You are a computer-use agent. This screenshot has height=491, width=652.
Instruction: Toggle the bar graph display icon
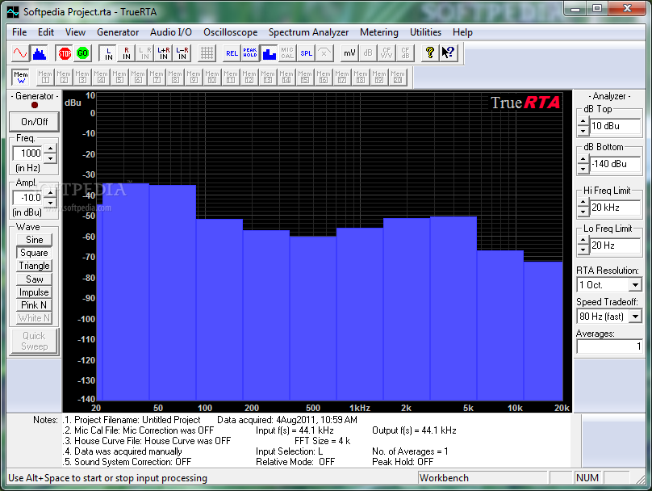coord(269,52)
